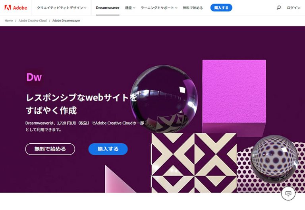The width and height of the screenshot is (305, 210).
Task: Click the hero 購入する button
Action: (108, 149)
